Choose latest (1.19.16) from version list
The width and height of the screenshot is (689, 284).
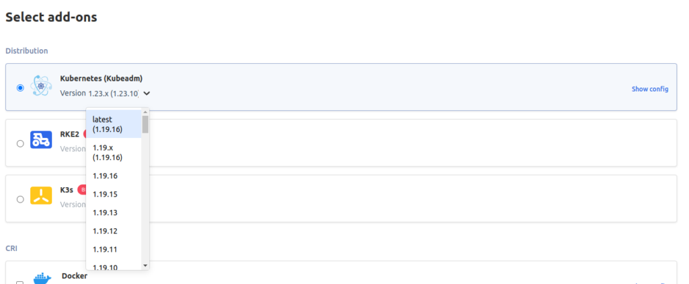point(114,125)
